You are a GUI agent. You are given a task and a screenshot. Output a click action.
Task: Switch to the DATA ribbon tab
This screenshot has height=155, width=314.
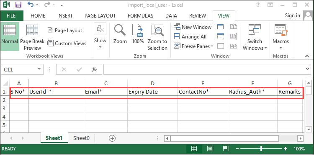click(x=171, y=16)
